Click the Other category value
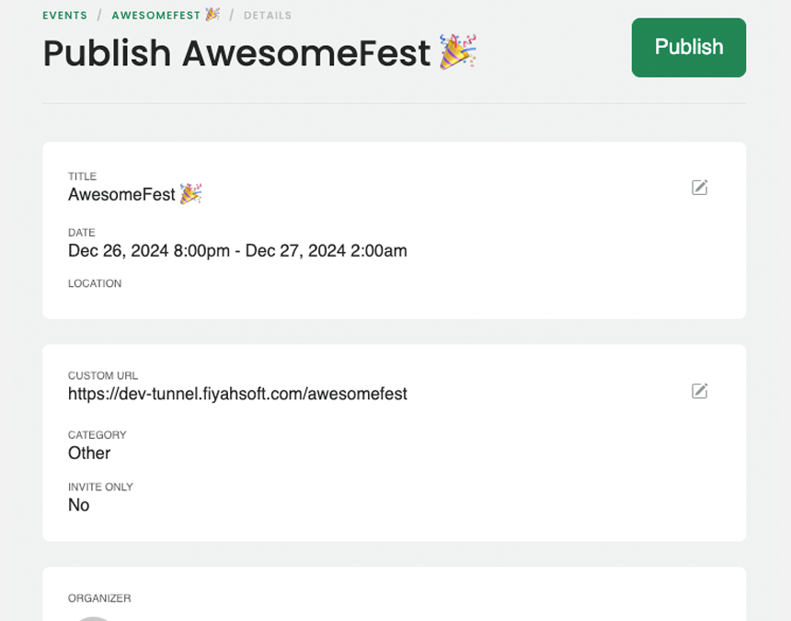This screenshot has width=791, height=621. coord(89,453)
